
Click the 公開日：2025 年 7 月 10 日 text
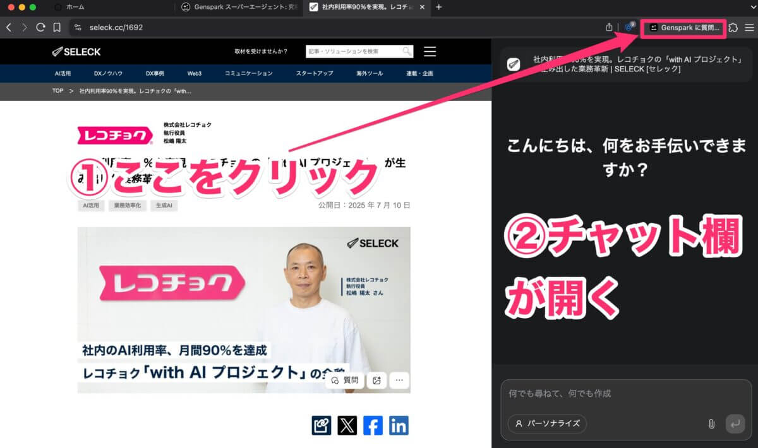(x=364, y=205)
